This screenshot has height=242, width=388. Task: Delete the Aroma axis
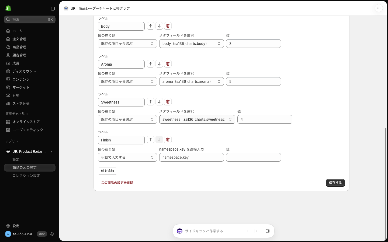[x=168, y=64]
